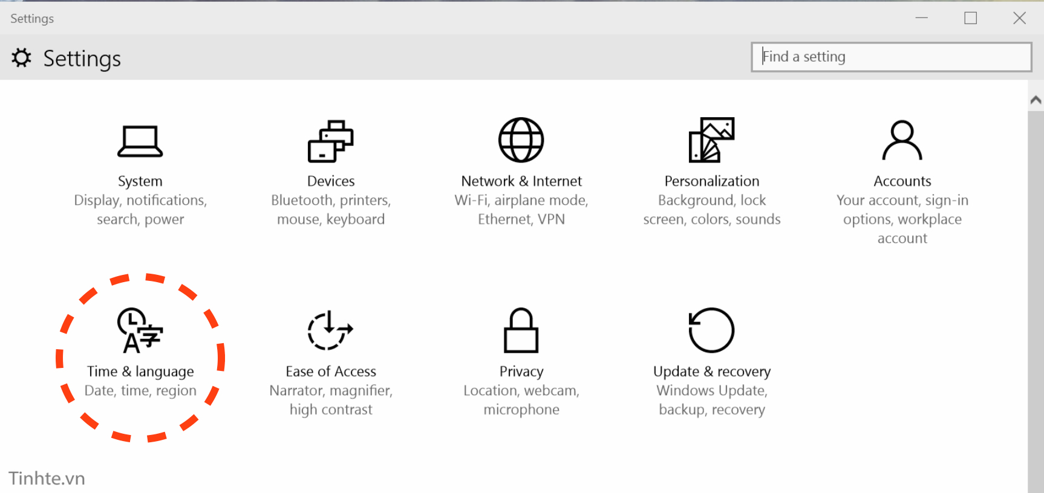The height and width of the screenshot is (493, 1044).
Task: Click the Devices printer icon
Action: (330, 141)
